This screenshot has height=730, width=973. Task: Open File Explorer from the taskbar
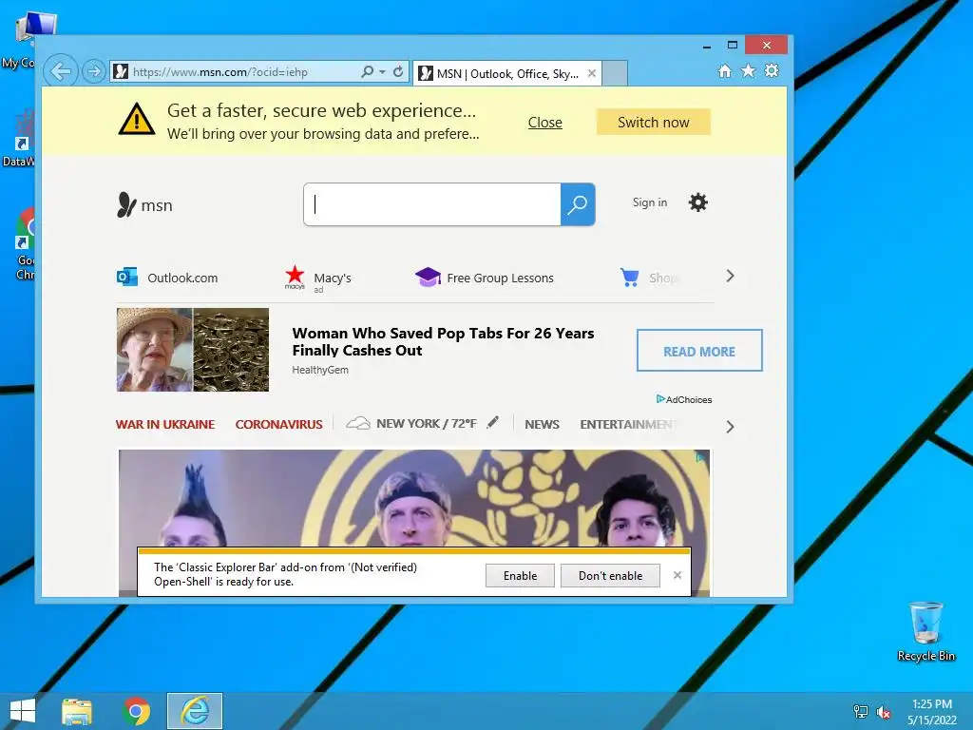[x=77, y=711]
